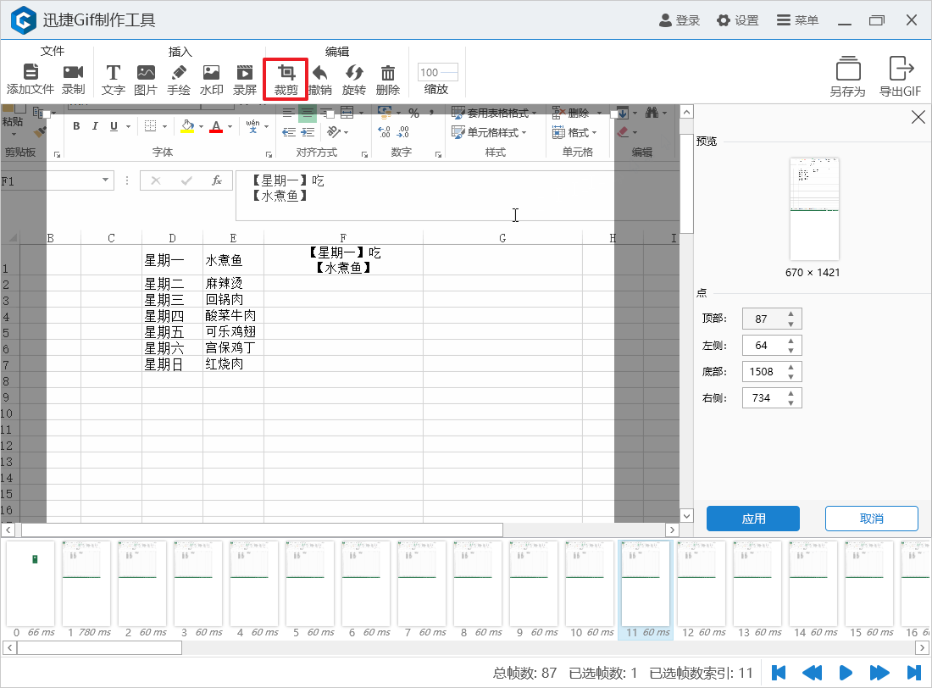This screenshot has width=932, height=688.
Task: Play the GIF preview
Action: click(846, 673)
